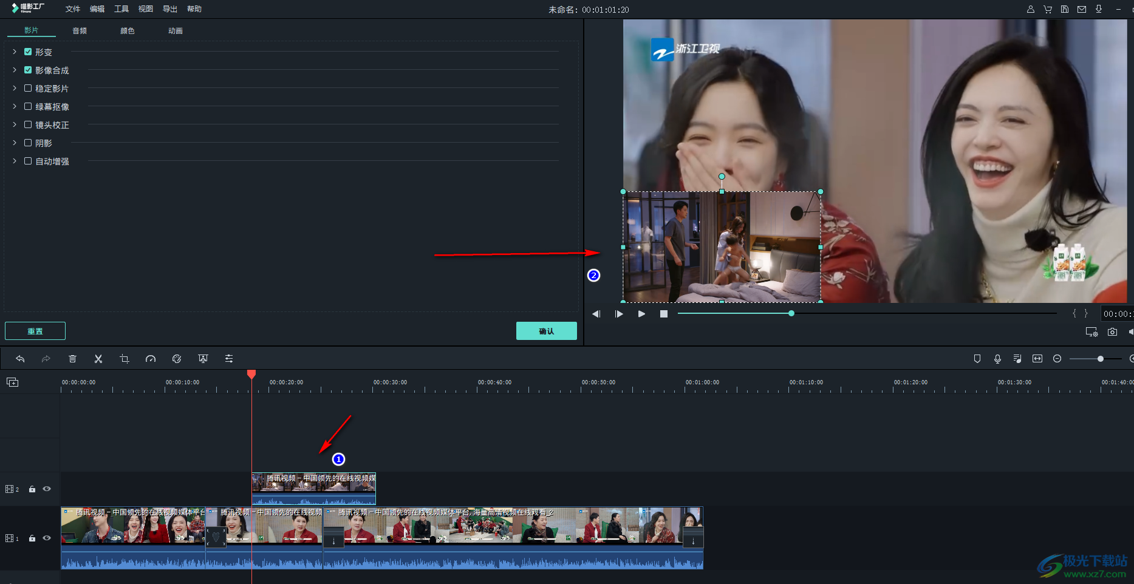Screen dimensions: 1134x584
Task: Open the speed gauge control
Action: [x=151, y=359]
